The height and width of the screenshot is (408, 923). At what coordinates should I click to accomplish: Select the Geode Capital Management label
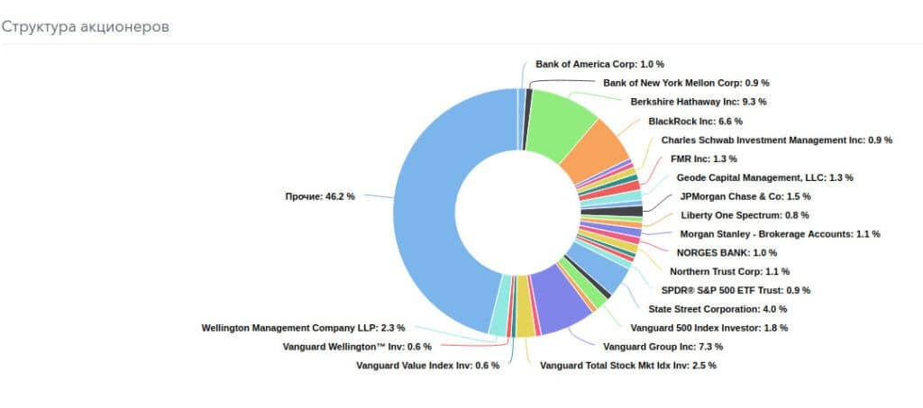click(x=764, y=177)
